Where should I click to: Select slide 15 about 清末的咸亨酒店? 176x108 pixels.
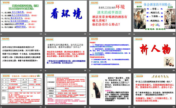point(110,16)
